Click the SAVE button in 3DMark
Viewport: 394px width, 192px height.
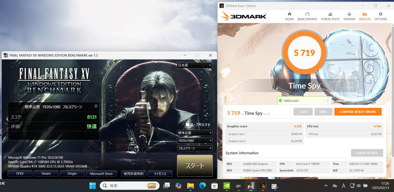[x=323, y=112]
